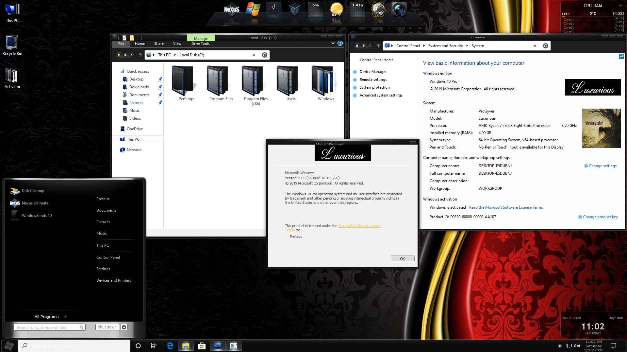Refresh the Local Disk (C:) address bar
The image size is (627, 352).
pos(265,55)
